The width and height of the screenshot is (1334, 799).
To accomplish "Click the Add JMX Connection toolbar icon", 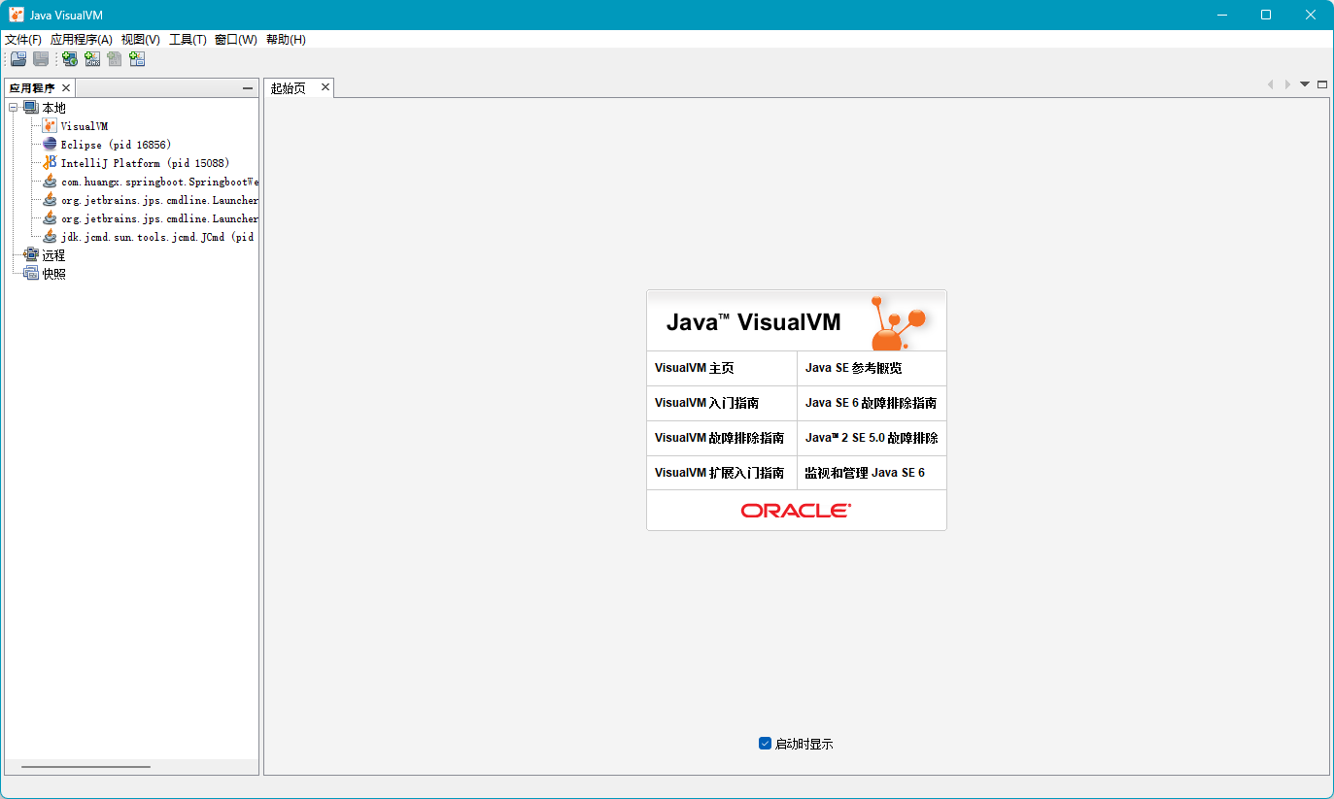I will click(92, 59).
